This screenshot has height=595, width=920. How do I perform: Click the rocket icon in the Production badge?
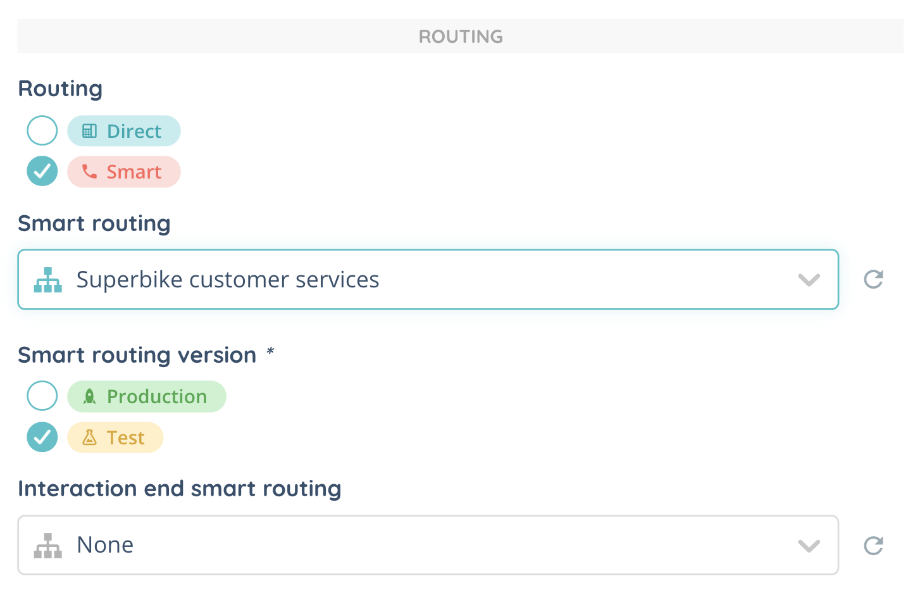pos(90,396)
